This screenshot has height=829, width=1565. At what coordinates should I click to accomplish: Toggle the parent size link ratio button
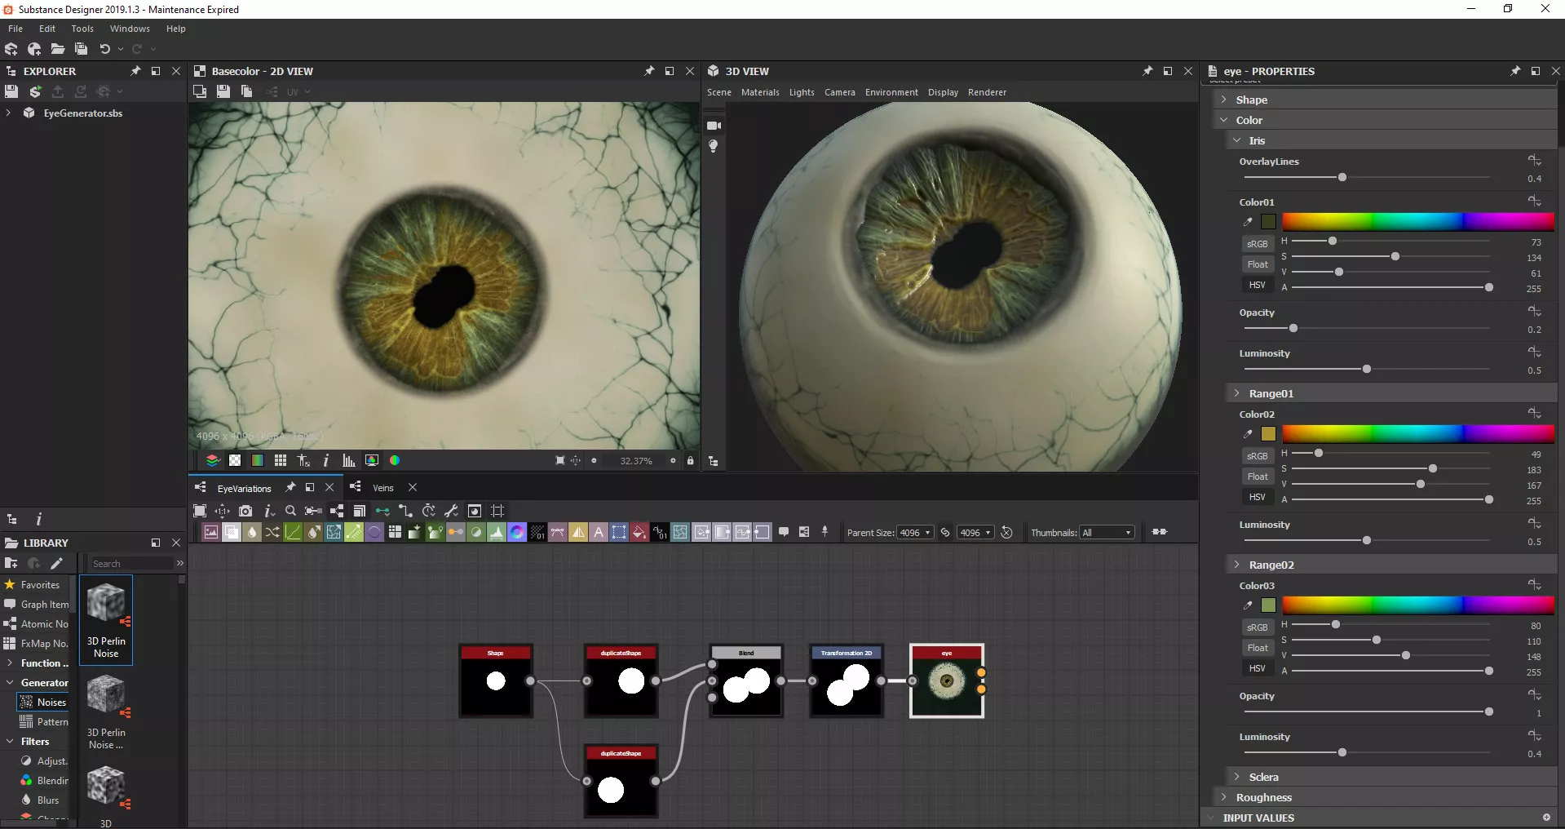(945, 533)
